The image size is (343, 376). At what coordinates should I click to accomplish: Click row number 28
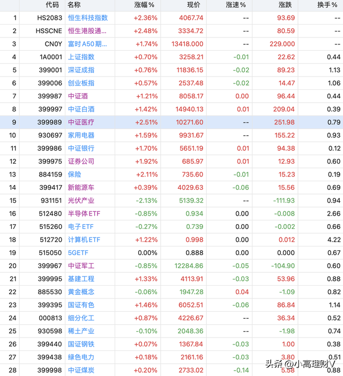tap(12, 370)
